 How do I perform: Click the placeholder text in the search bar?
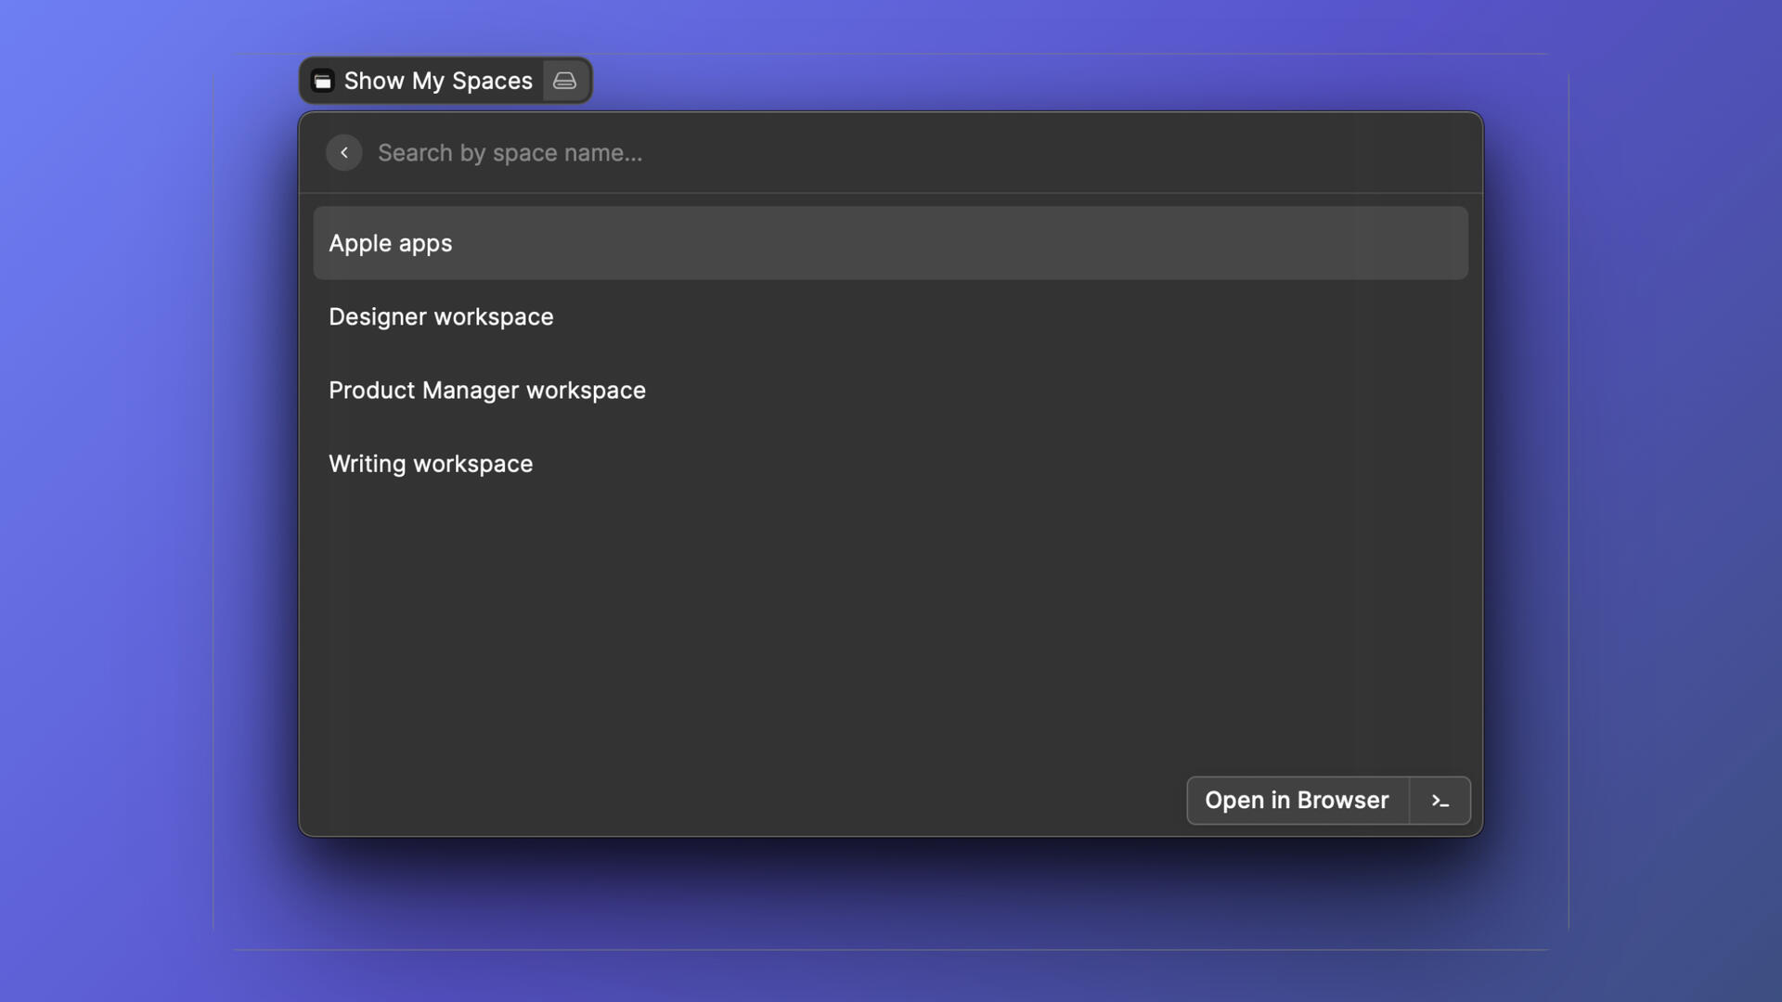pos(510,153)
